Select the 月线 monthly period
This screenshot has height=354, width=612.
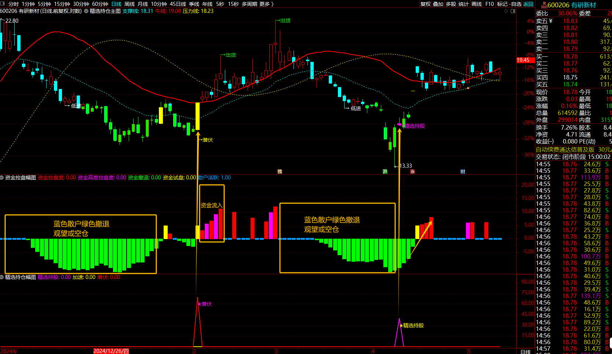pyautogui.click(x=143, y=4)
